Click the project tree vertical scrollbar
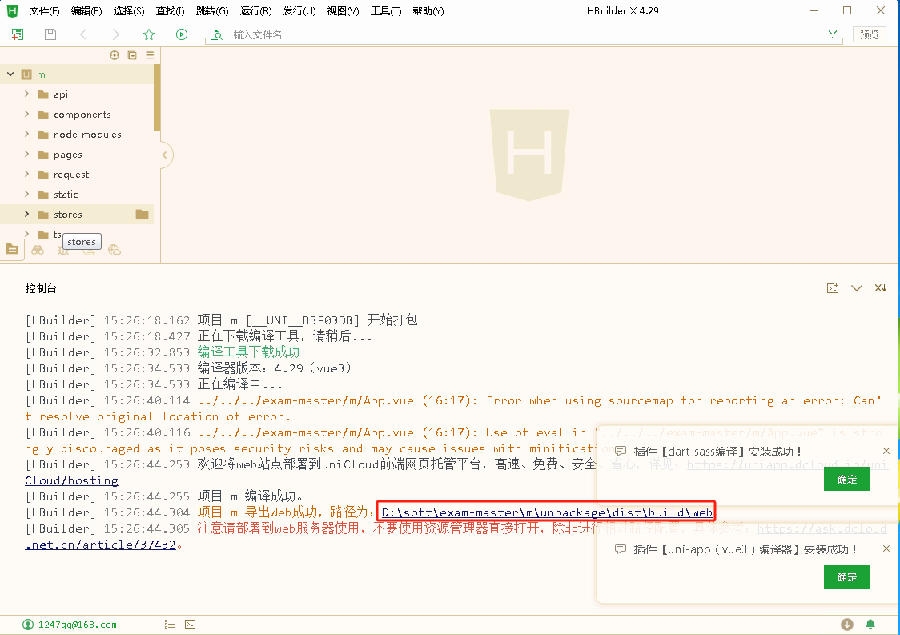Screen dimensions: 900x635 [157, 98]
